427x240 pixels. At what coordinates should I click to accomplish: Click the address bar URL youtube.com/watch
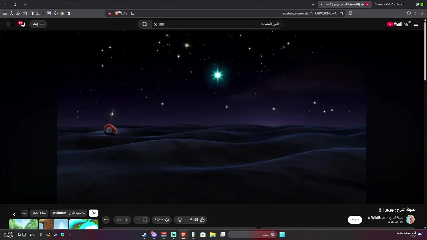(x=310, y=13)
